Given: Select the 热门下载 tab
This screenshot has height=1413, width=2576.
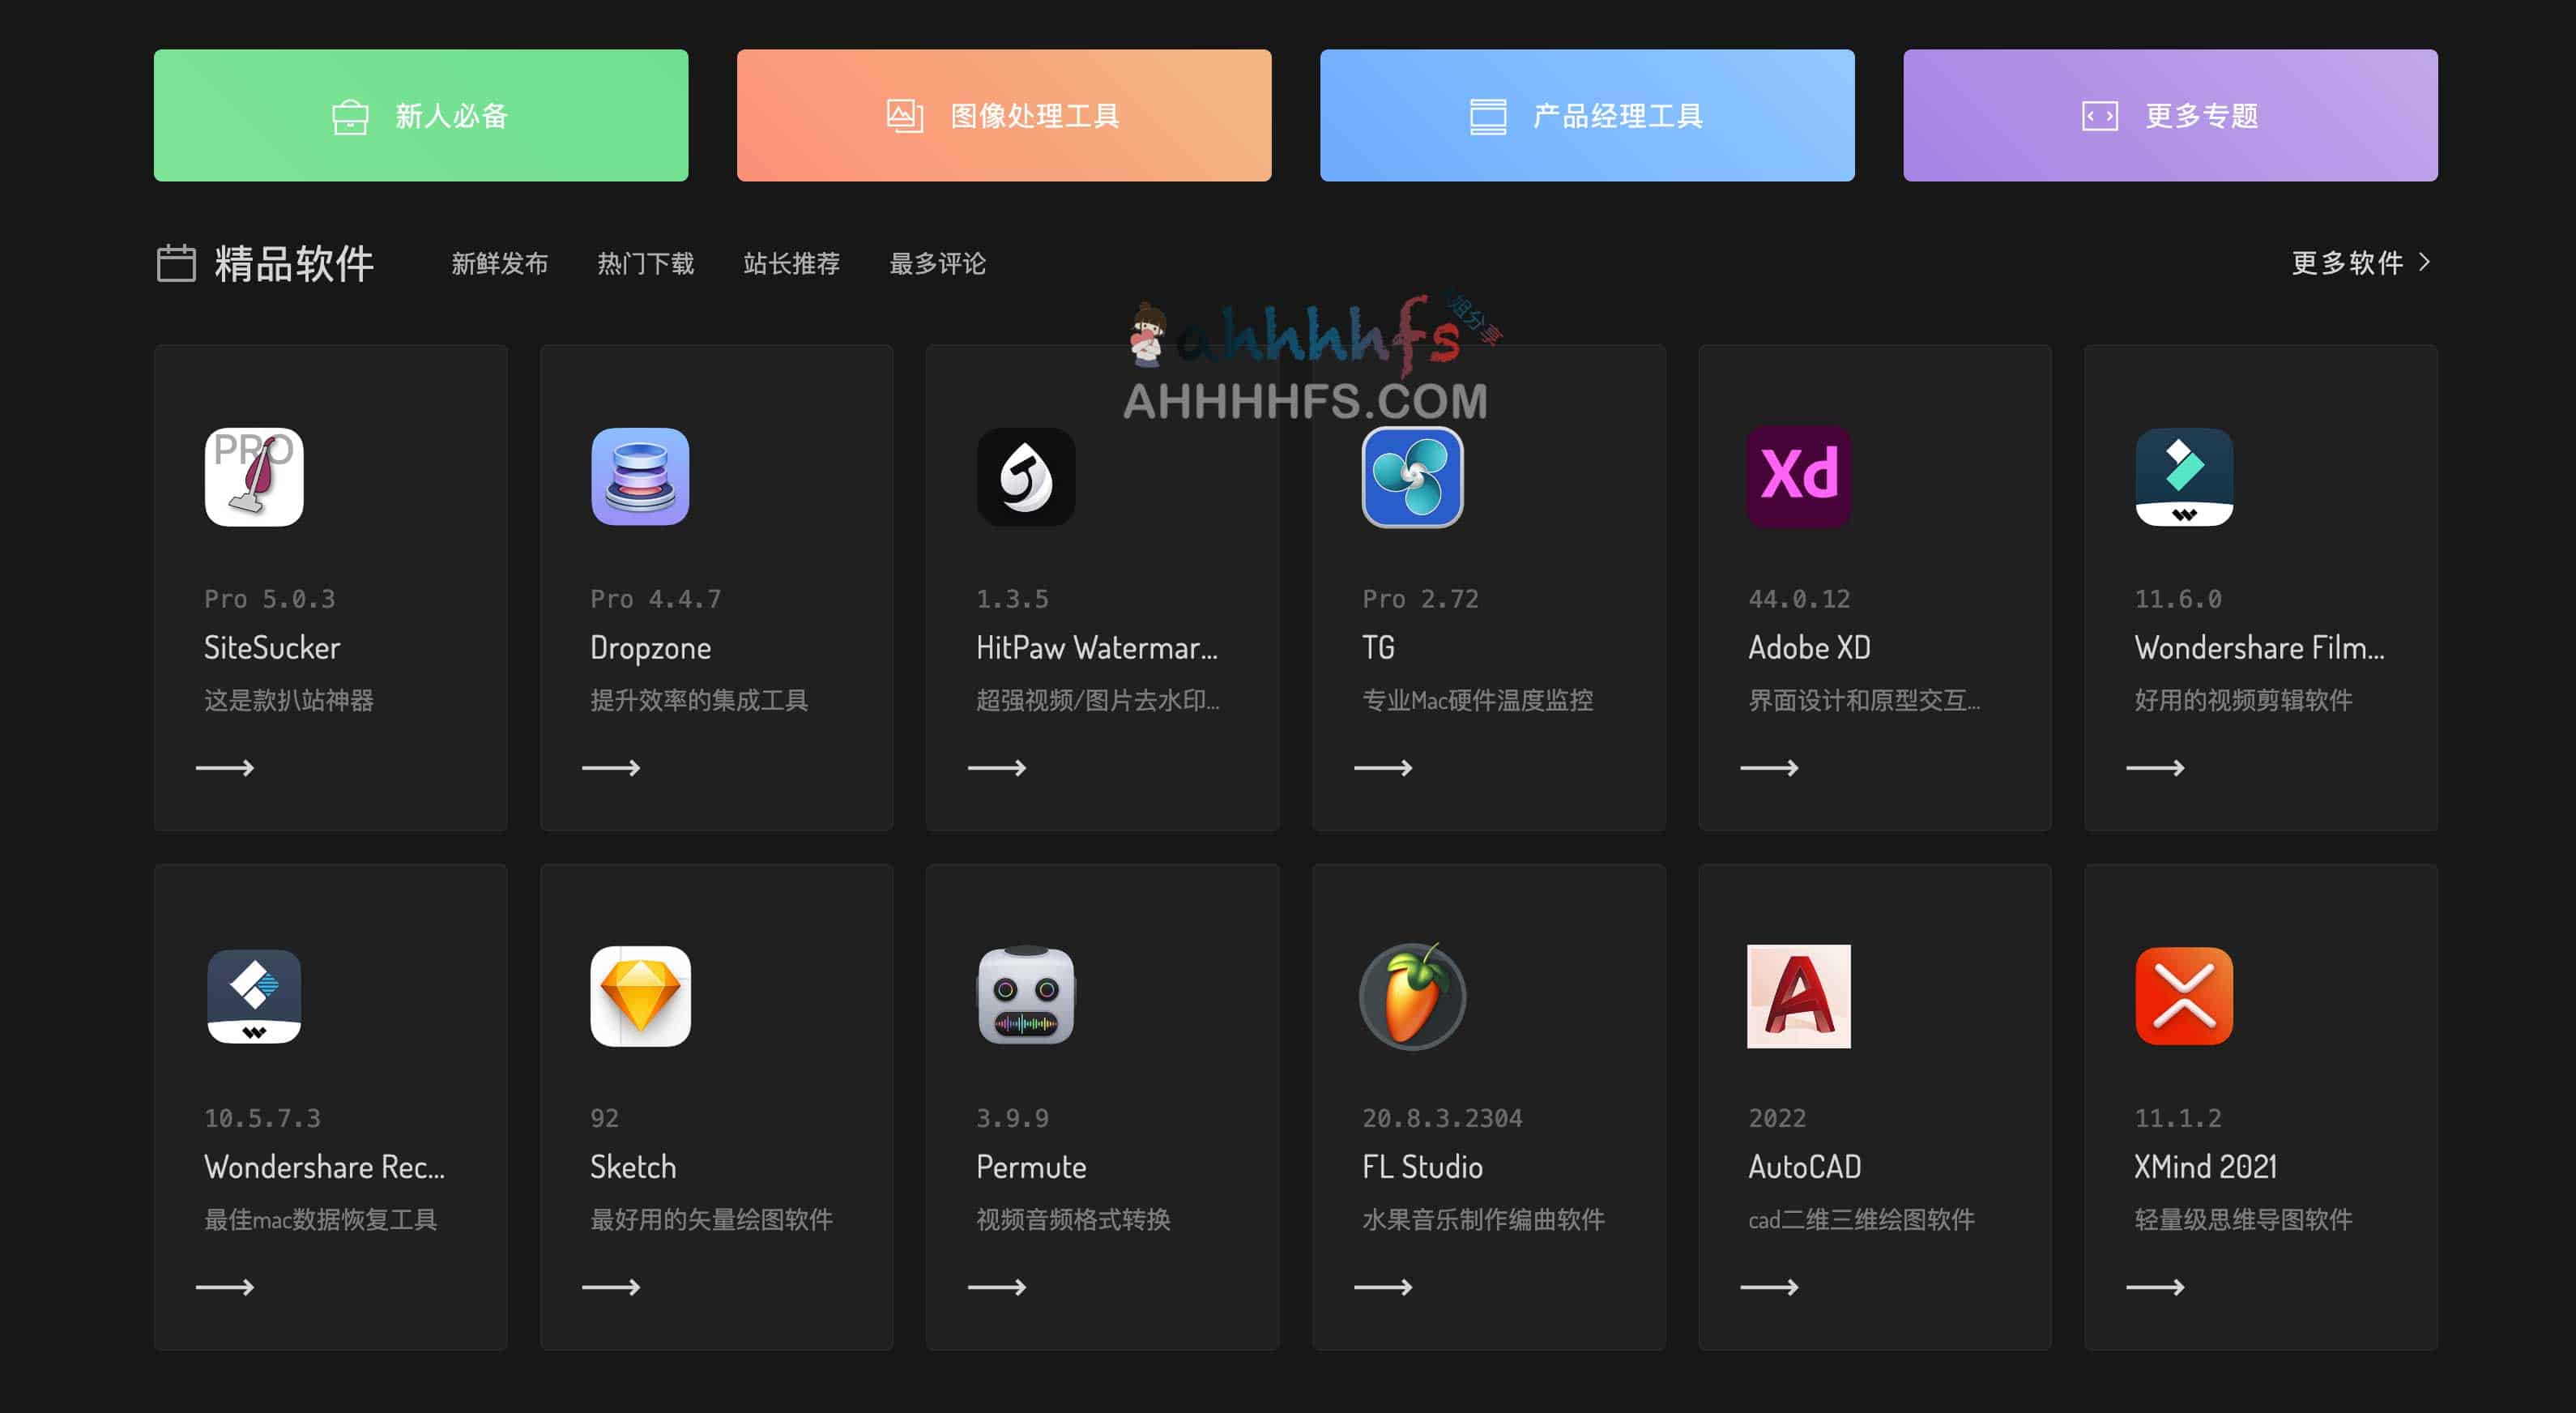Looking at the screenshot, I should (x=645, y=264).
